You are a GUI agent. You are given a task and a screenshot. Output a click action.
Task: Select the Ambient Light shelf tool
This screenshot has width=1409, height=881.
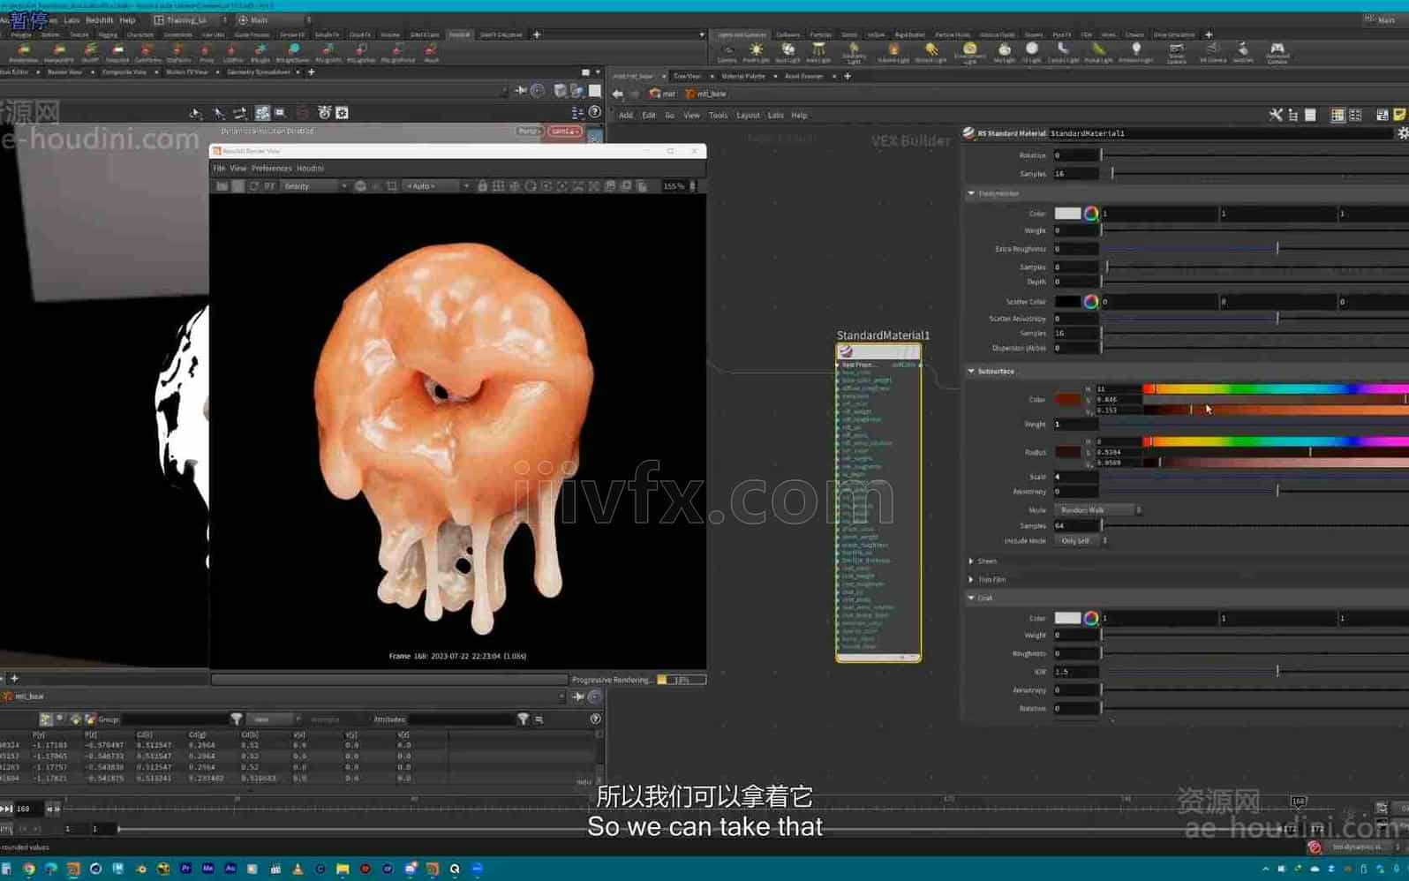tap(1135, 52)
